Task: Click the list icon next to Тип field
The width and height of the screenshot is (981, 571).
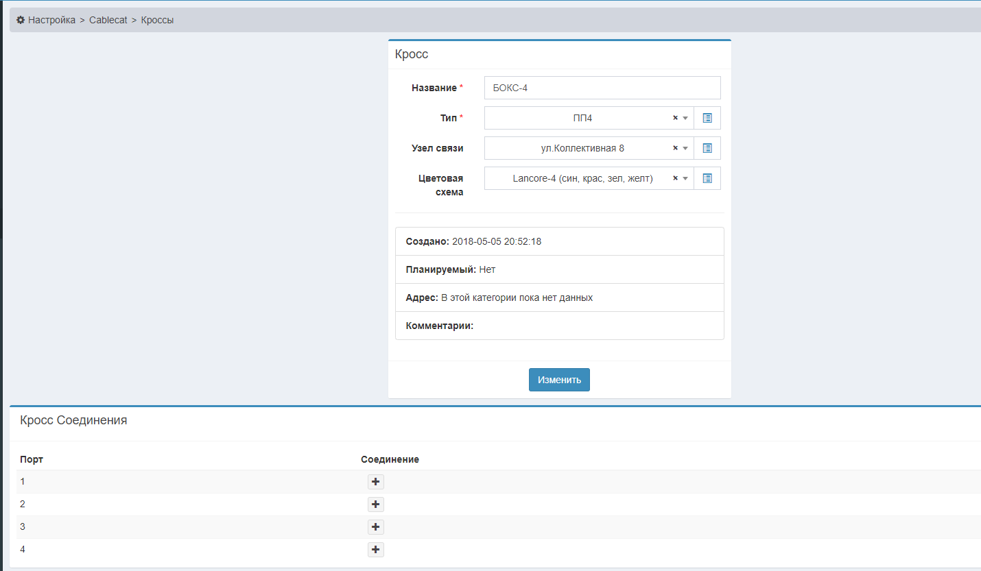Action: coord(707,118)
